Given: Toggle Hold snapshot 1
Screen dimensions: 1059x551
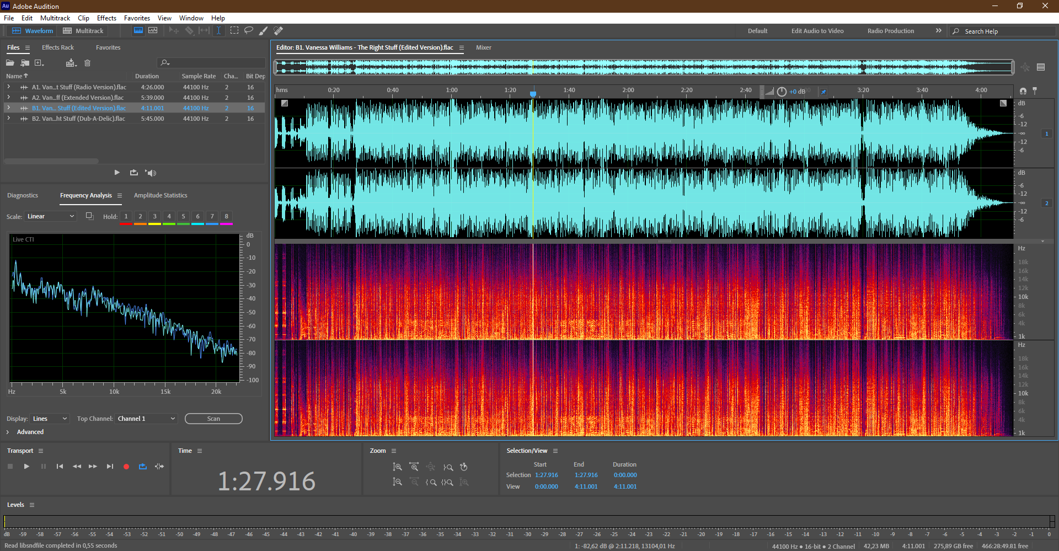Looking at the screenshot, I should tap(126, 216).
